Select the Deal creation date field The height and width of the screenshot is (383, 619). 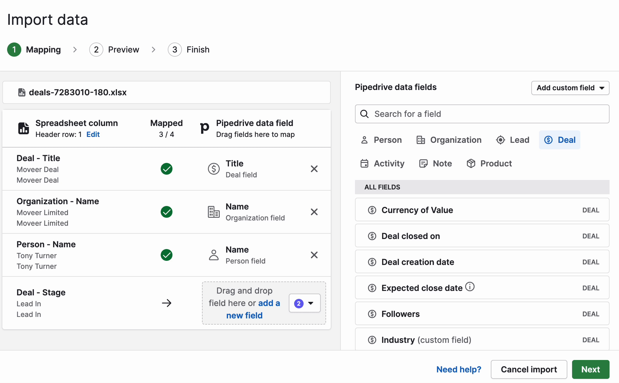coord(482,262)
